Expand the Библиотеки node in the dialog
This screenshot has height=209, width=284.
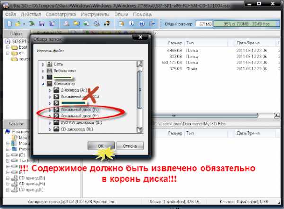[x=43, y=71]
